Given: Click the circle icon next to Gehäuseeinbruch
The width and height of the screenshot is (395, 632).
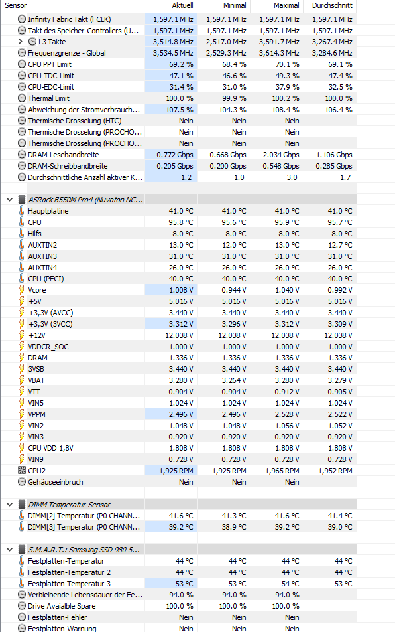Looking at the screenshot, I should click(22, 482).
